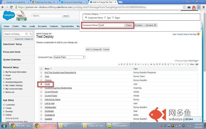This screenshot has width=206, height=129.
Task: Uncheck the Count field checkbox
Action: pyautogui.click(x=41, y=84)
